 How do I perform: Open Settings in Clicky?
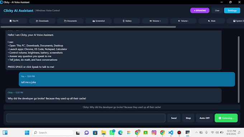point(232,10)
